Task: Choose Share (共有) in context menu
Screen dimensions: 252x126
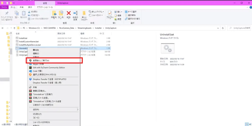Action: click(54, 87)
